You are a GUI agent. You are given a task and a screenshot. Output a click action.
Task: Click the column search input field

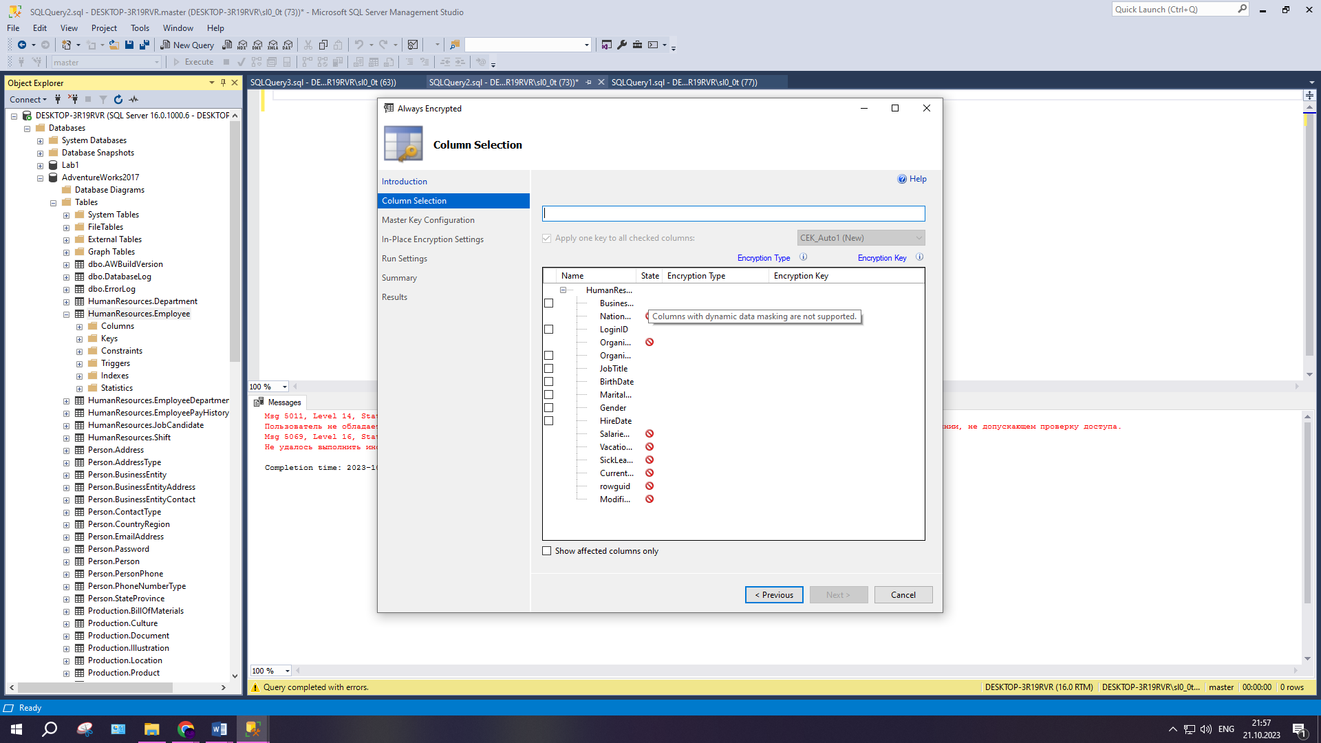click(733, 213)
